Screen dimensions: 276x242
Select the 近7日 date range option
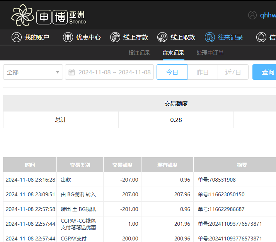233,72
